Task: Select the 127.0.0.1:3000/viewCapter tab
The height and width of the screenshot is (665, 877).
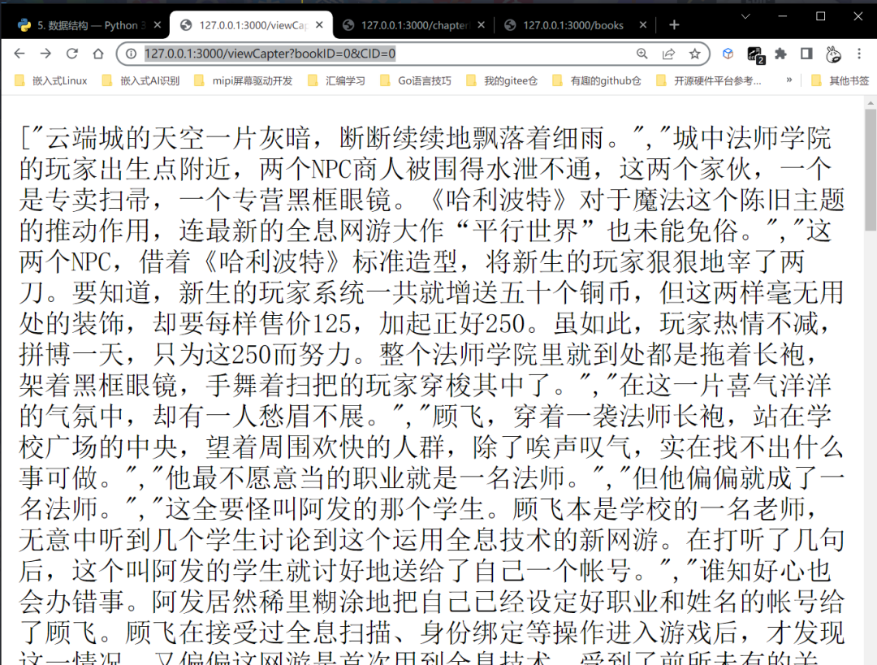Action: (251, 25)
